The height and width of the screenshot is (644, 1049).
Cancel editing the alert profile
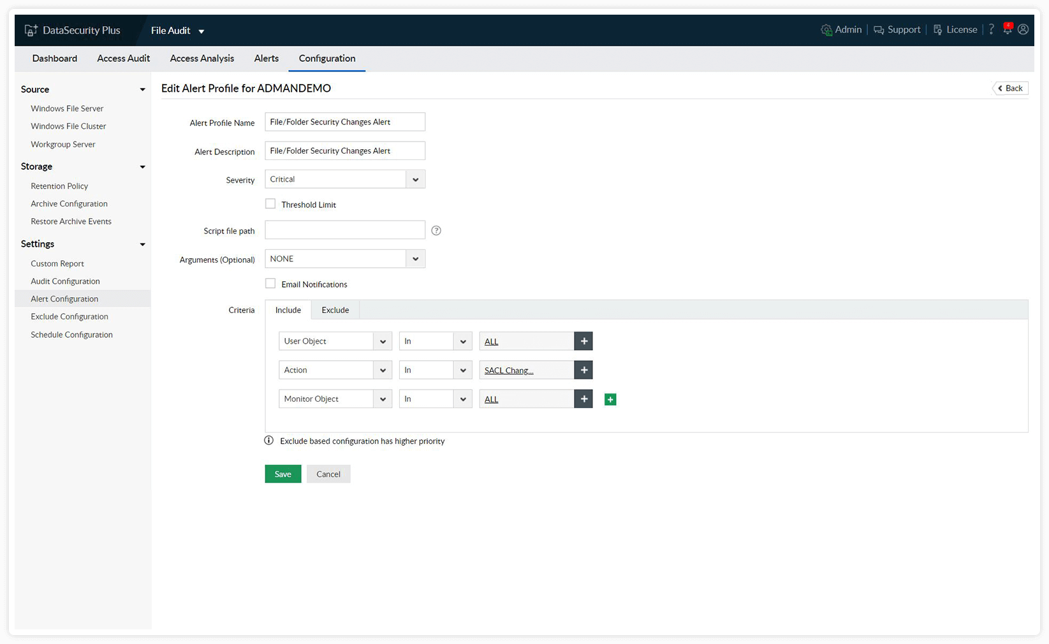pyautogui.click(x=328, y=474)
